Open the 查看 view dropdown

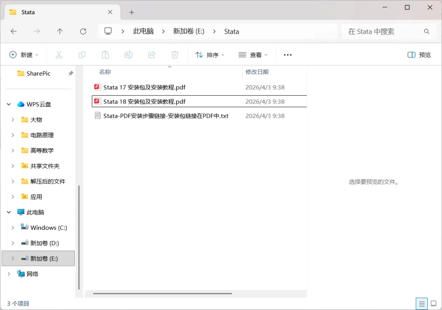(x=253, y=55)
